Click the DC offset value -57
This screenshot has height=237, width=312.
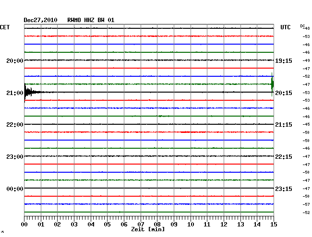click(306, 204)
